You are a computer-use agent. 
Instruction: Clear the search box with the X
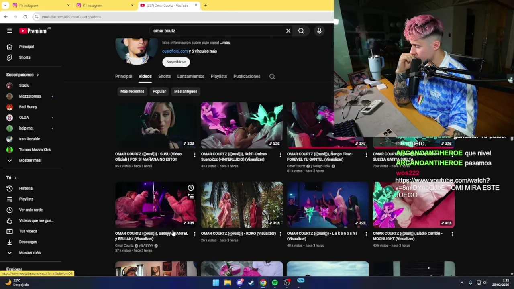click(x=288, y=31)
